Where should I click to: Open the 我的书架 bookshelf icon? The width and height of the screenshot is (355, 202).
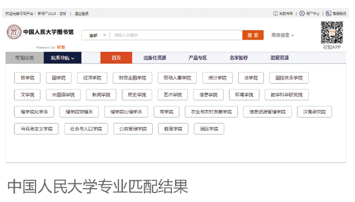[275, 14]
